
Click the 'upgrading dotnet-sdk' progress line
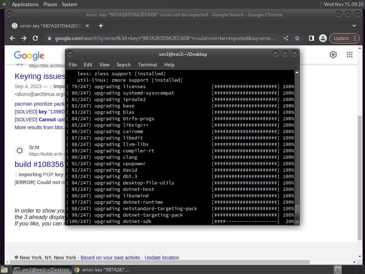tap(180, 221)
